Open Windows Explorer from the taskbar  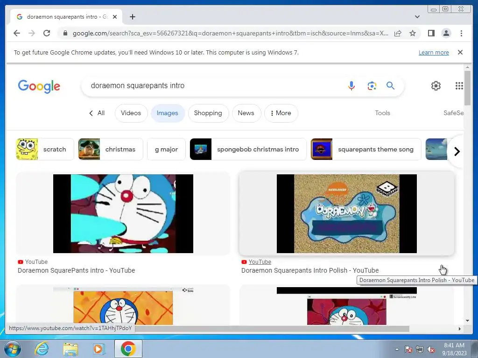point(70,349)
